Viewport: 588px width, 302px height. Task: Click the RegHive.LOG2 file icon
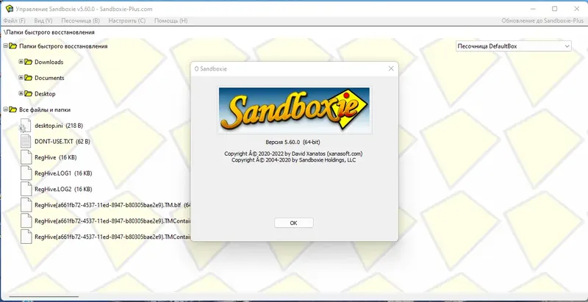[26, 190]
